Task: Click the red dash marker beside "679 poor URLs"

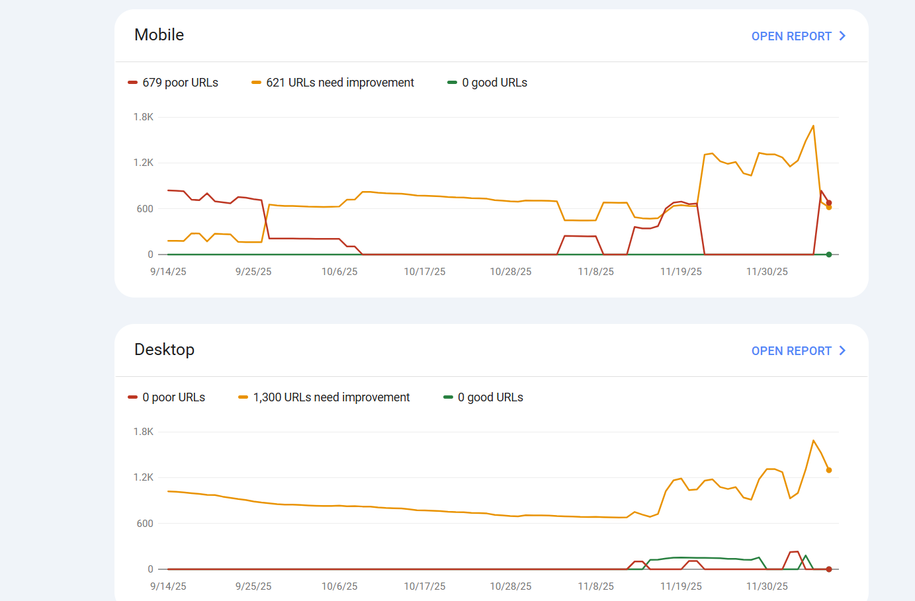Action: coord(132,82)
